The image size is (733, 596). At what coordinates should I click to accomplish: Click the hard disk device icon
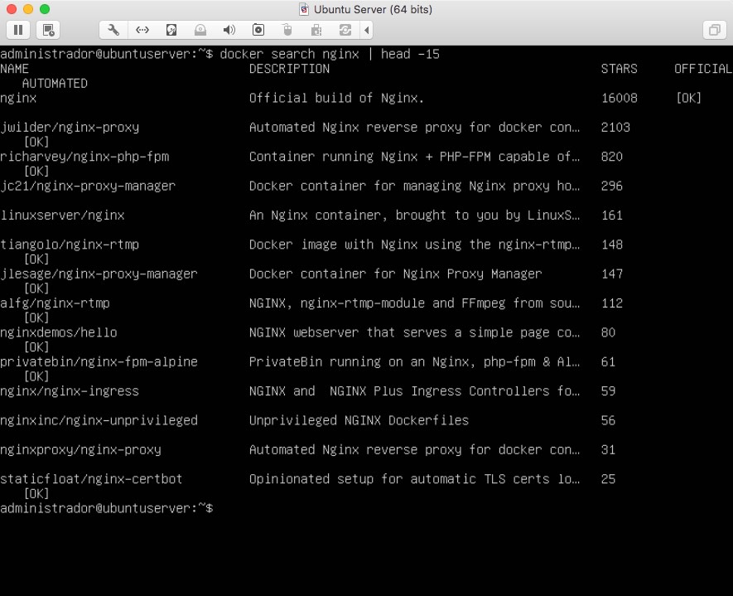point(171,31)
